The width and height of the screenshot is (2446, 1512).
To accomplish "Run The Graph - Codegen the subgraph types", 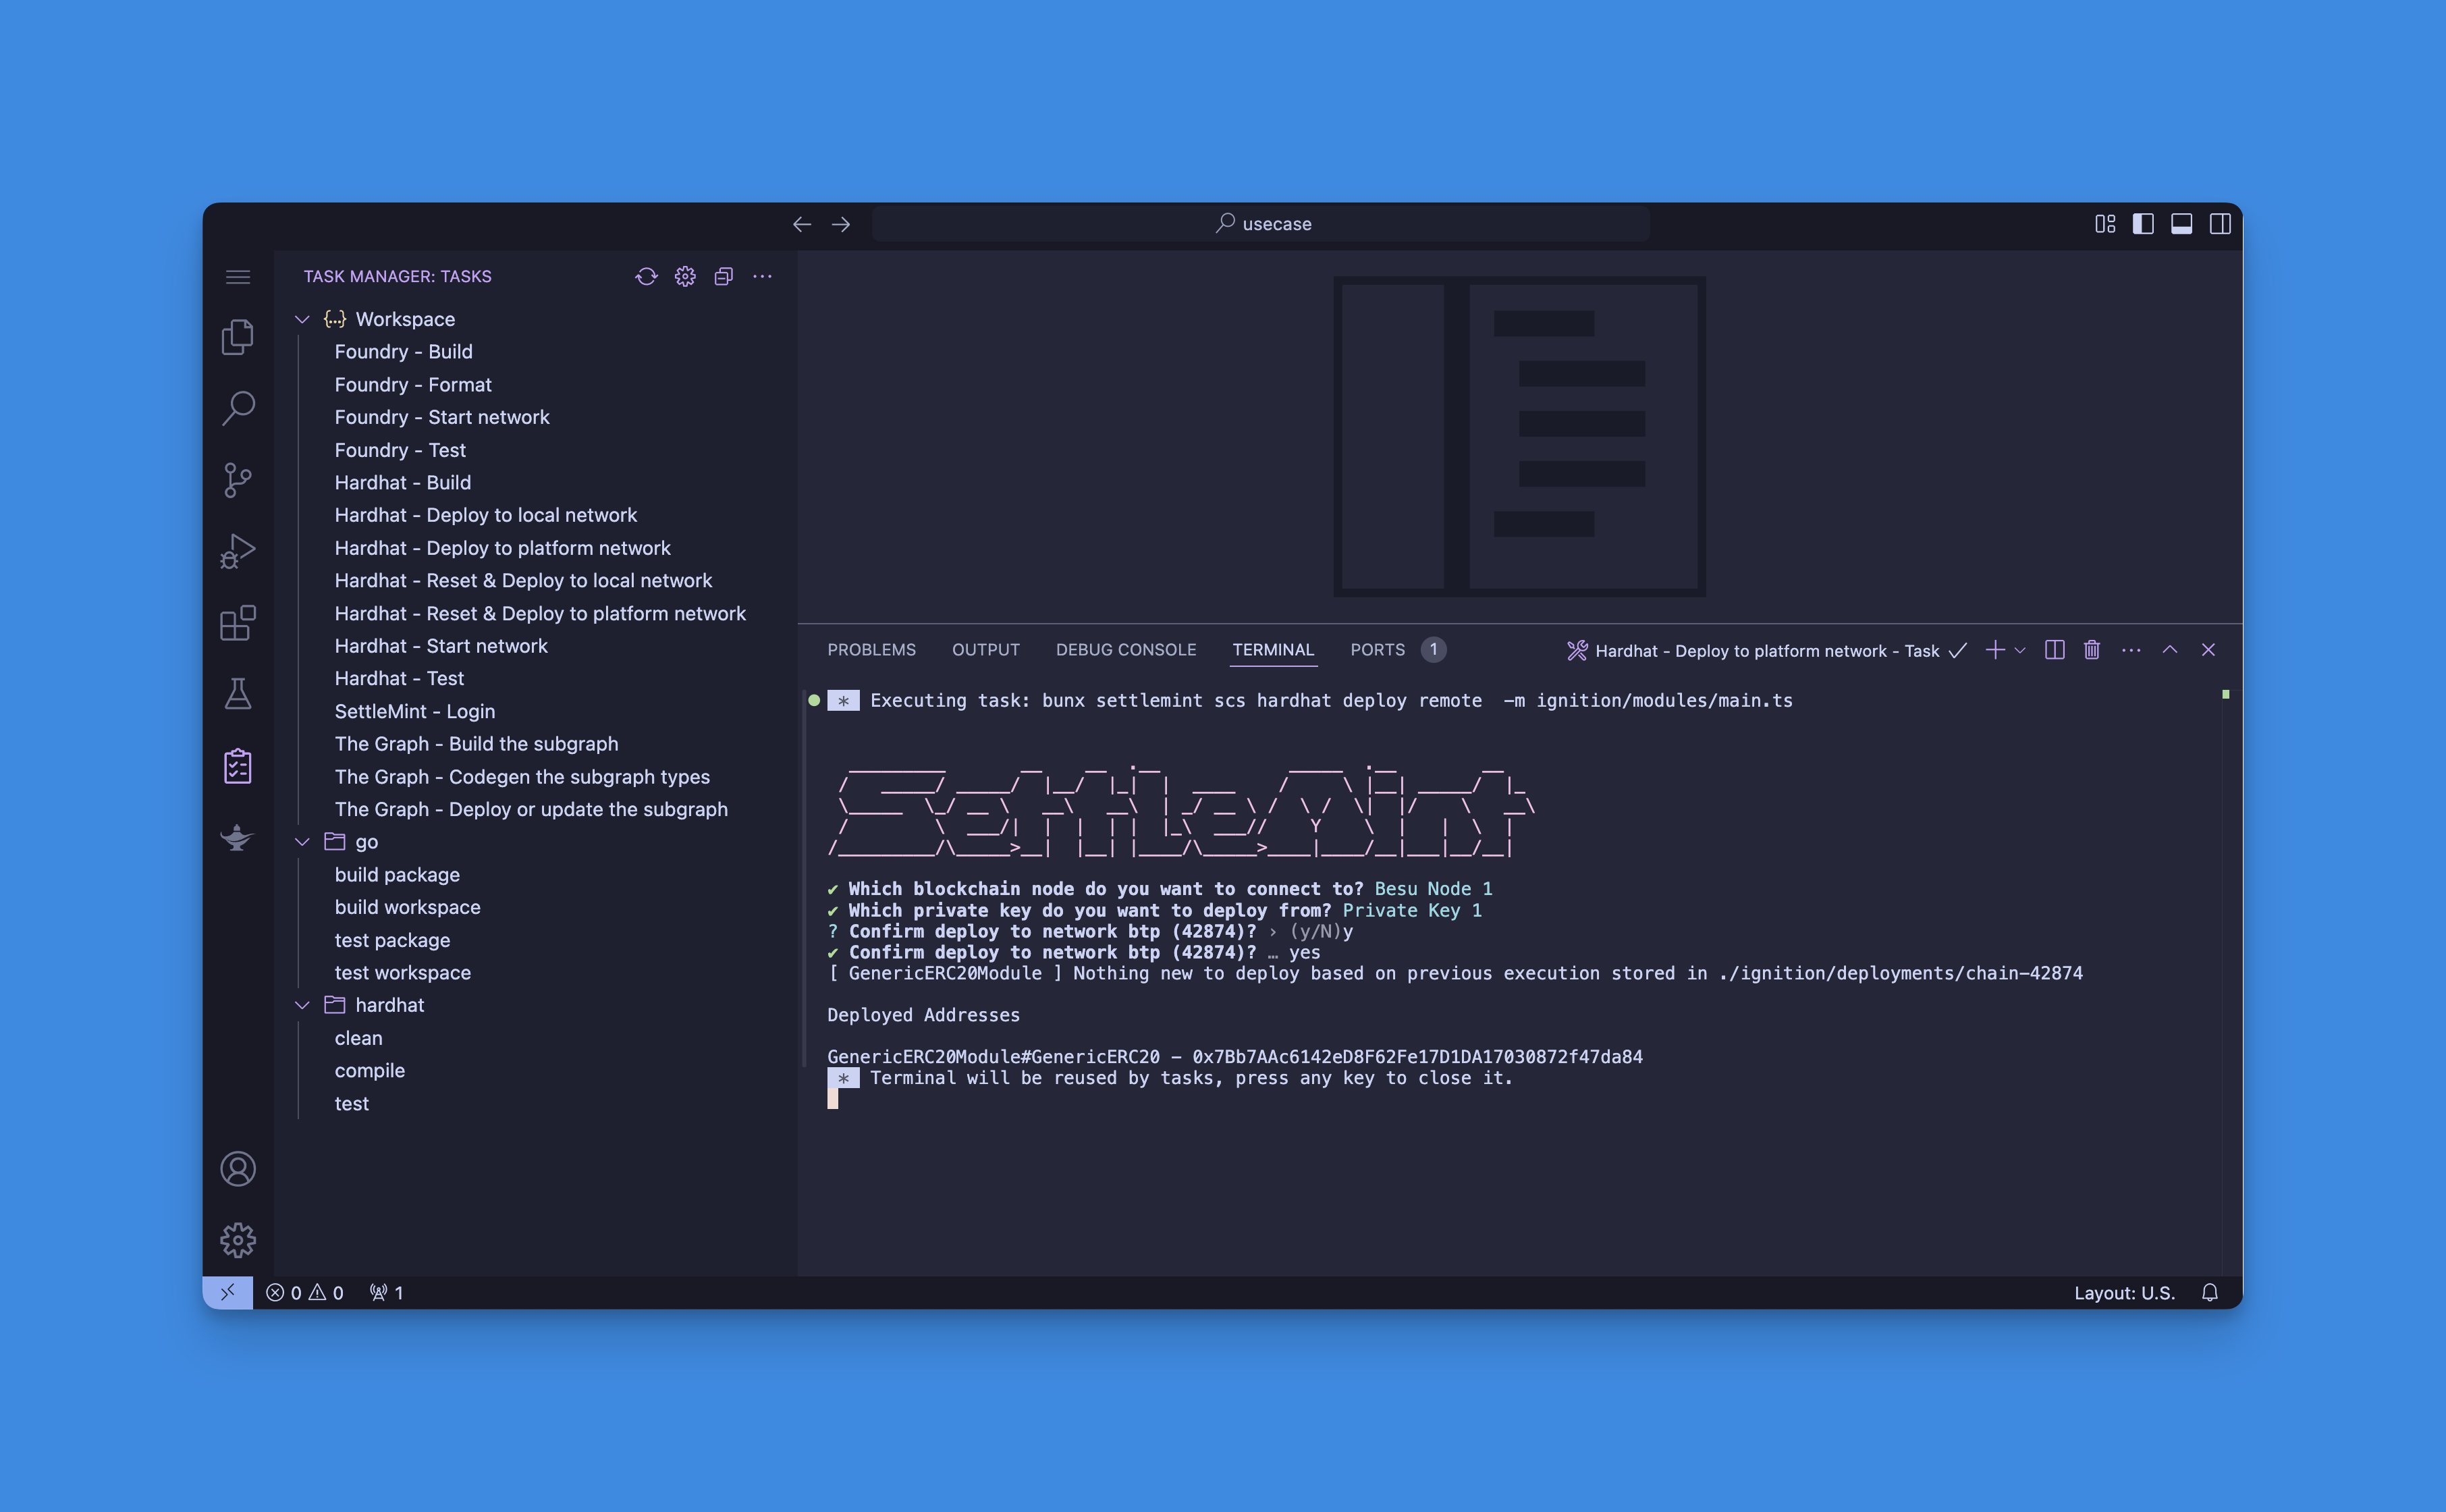I will click(x=523, y=777).
